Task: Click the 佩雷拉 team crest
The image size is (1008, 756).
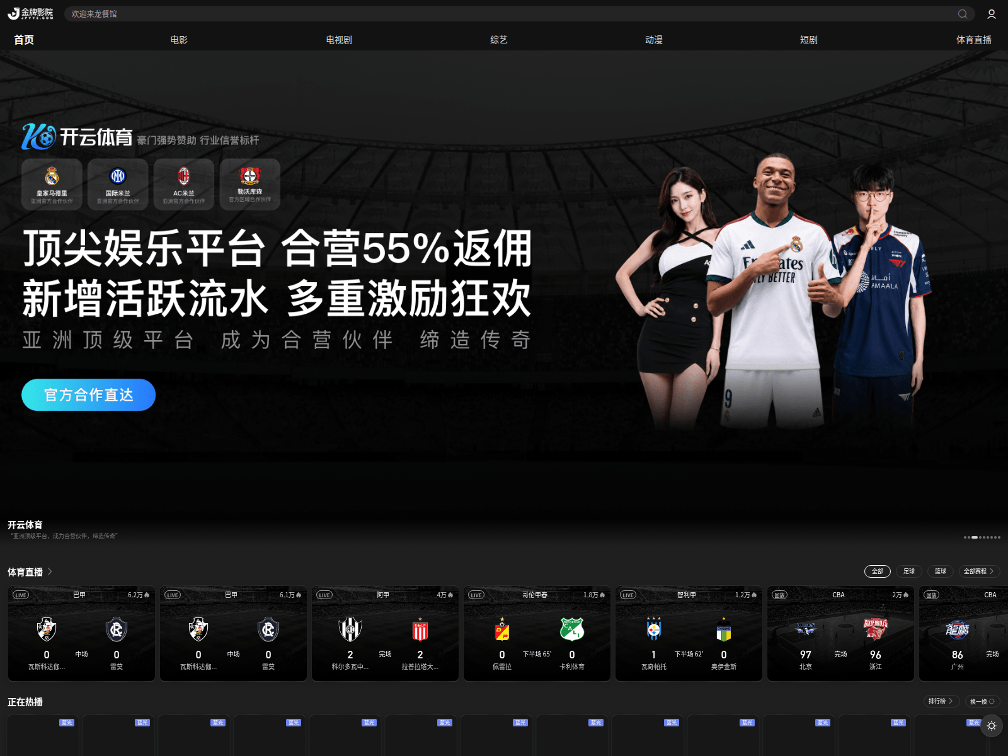Action: pyautogui.click(x=502, y=629)
